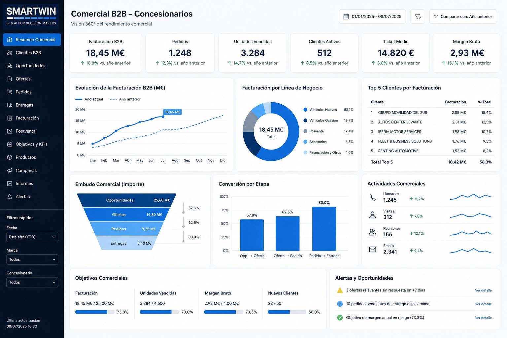This screenshot has height=338, width=507.
Task: Toggle 'Año anterior' legend series
Action: (125, 99)
